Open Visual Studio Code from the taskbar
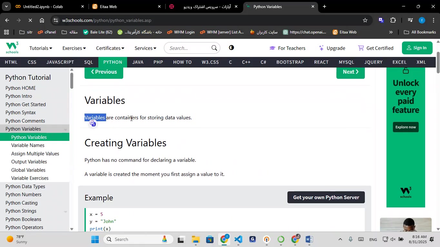 [x=238, y=239]
